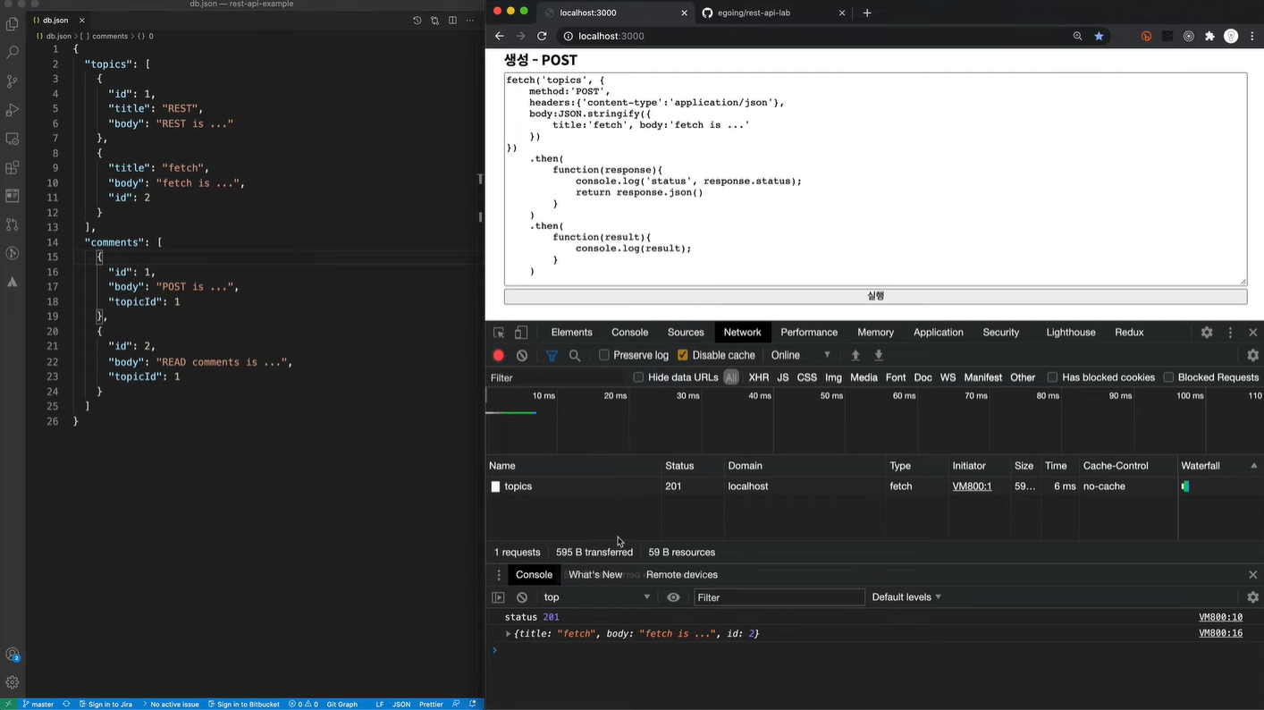Open the VS Code Accounts menu icon
The width and height of the screenshot is (1264, 710).
pyautogui.click(x=13, y=655)
